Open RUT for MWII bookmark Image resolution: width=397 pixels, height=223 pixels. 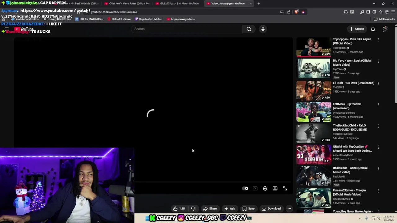pos(89,19)
